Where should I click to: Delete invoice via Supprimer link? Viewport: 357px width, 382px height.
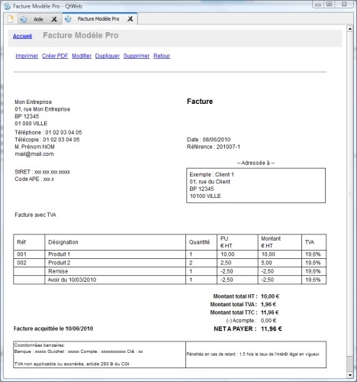(137, 56)
